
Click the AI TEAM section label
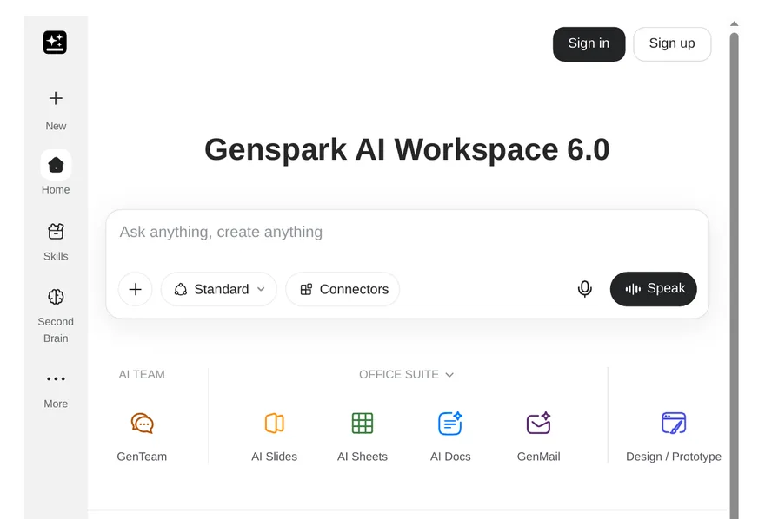[142, 374]
